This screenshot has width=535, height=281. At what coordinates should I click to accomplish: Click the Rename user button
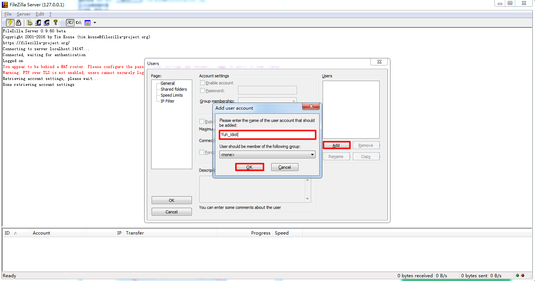coord(336,156)
